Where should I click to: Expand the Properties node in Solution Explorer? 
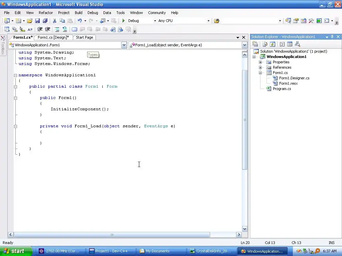(x=260, y=62)
